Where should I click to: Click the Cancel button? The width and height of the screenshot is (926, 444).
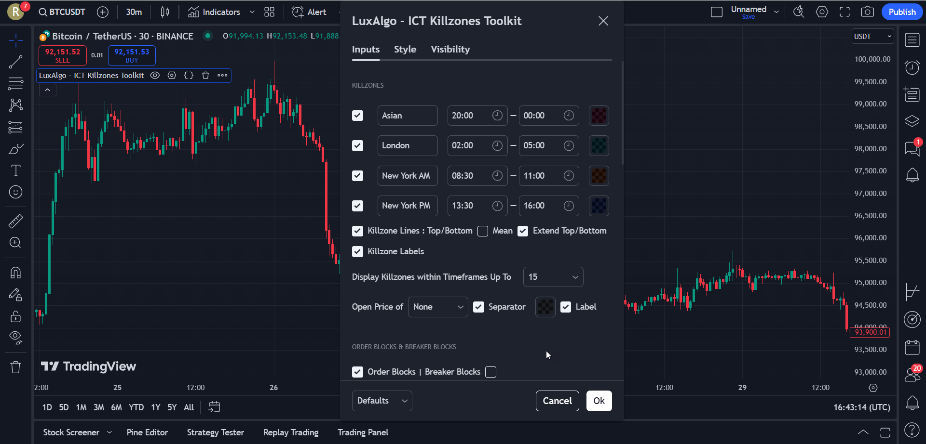pos(557,401)
